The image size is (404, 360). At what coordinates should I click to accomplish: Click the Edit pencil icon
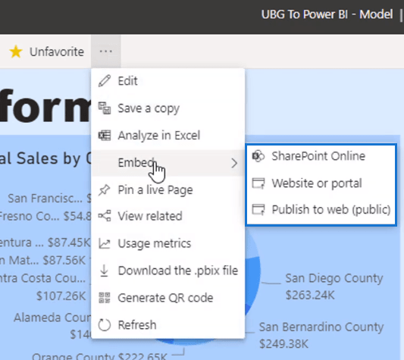pos(105,81)
